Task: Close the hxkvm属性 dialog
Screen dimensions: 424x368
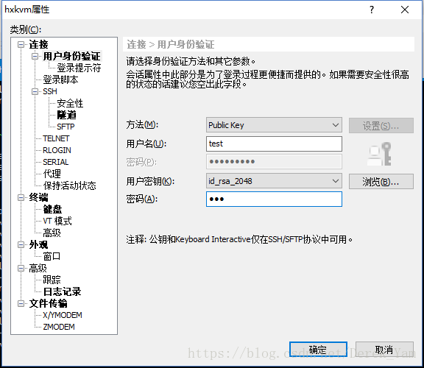Action: (x=405, y=10)
